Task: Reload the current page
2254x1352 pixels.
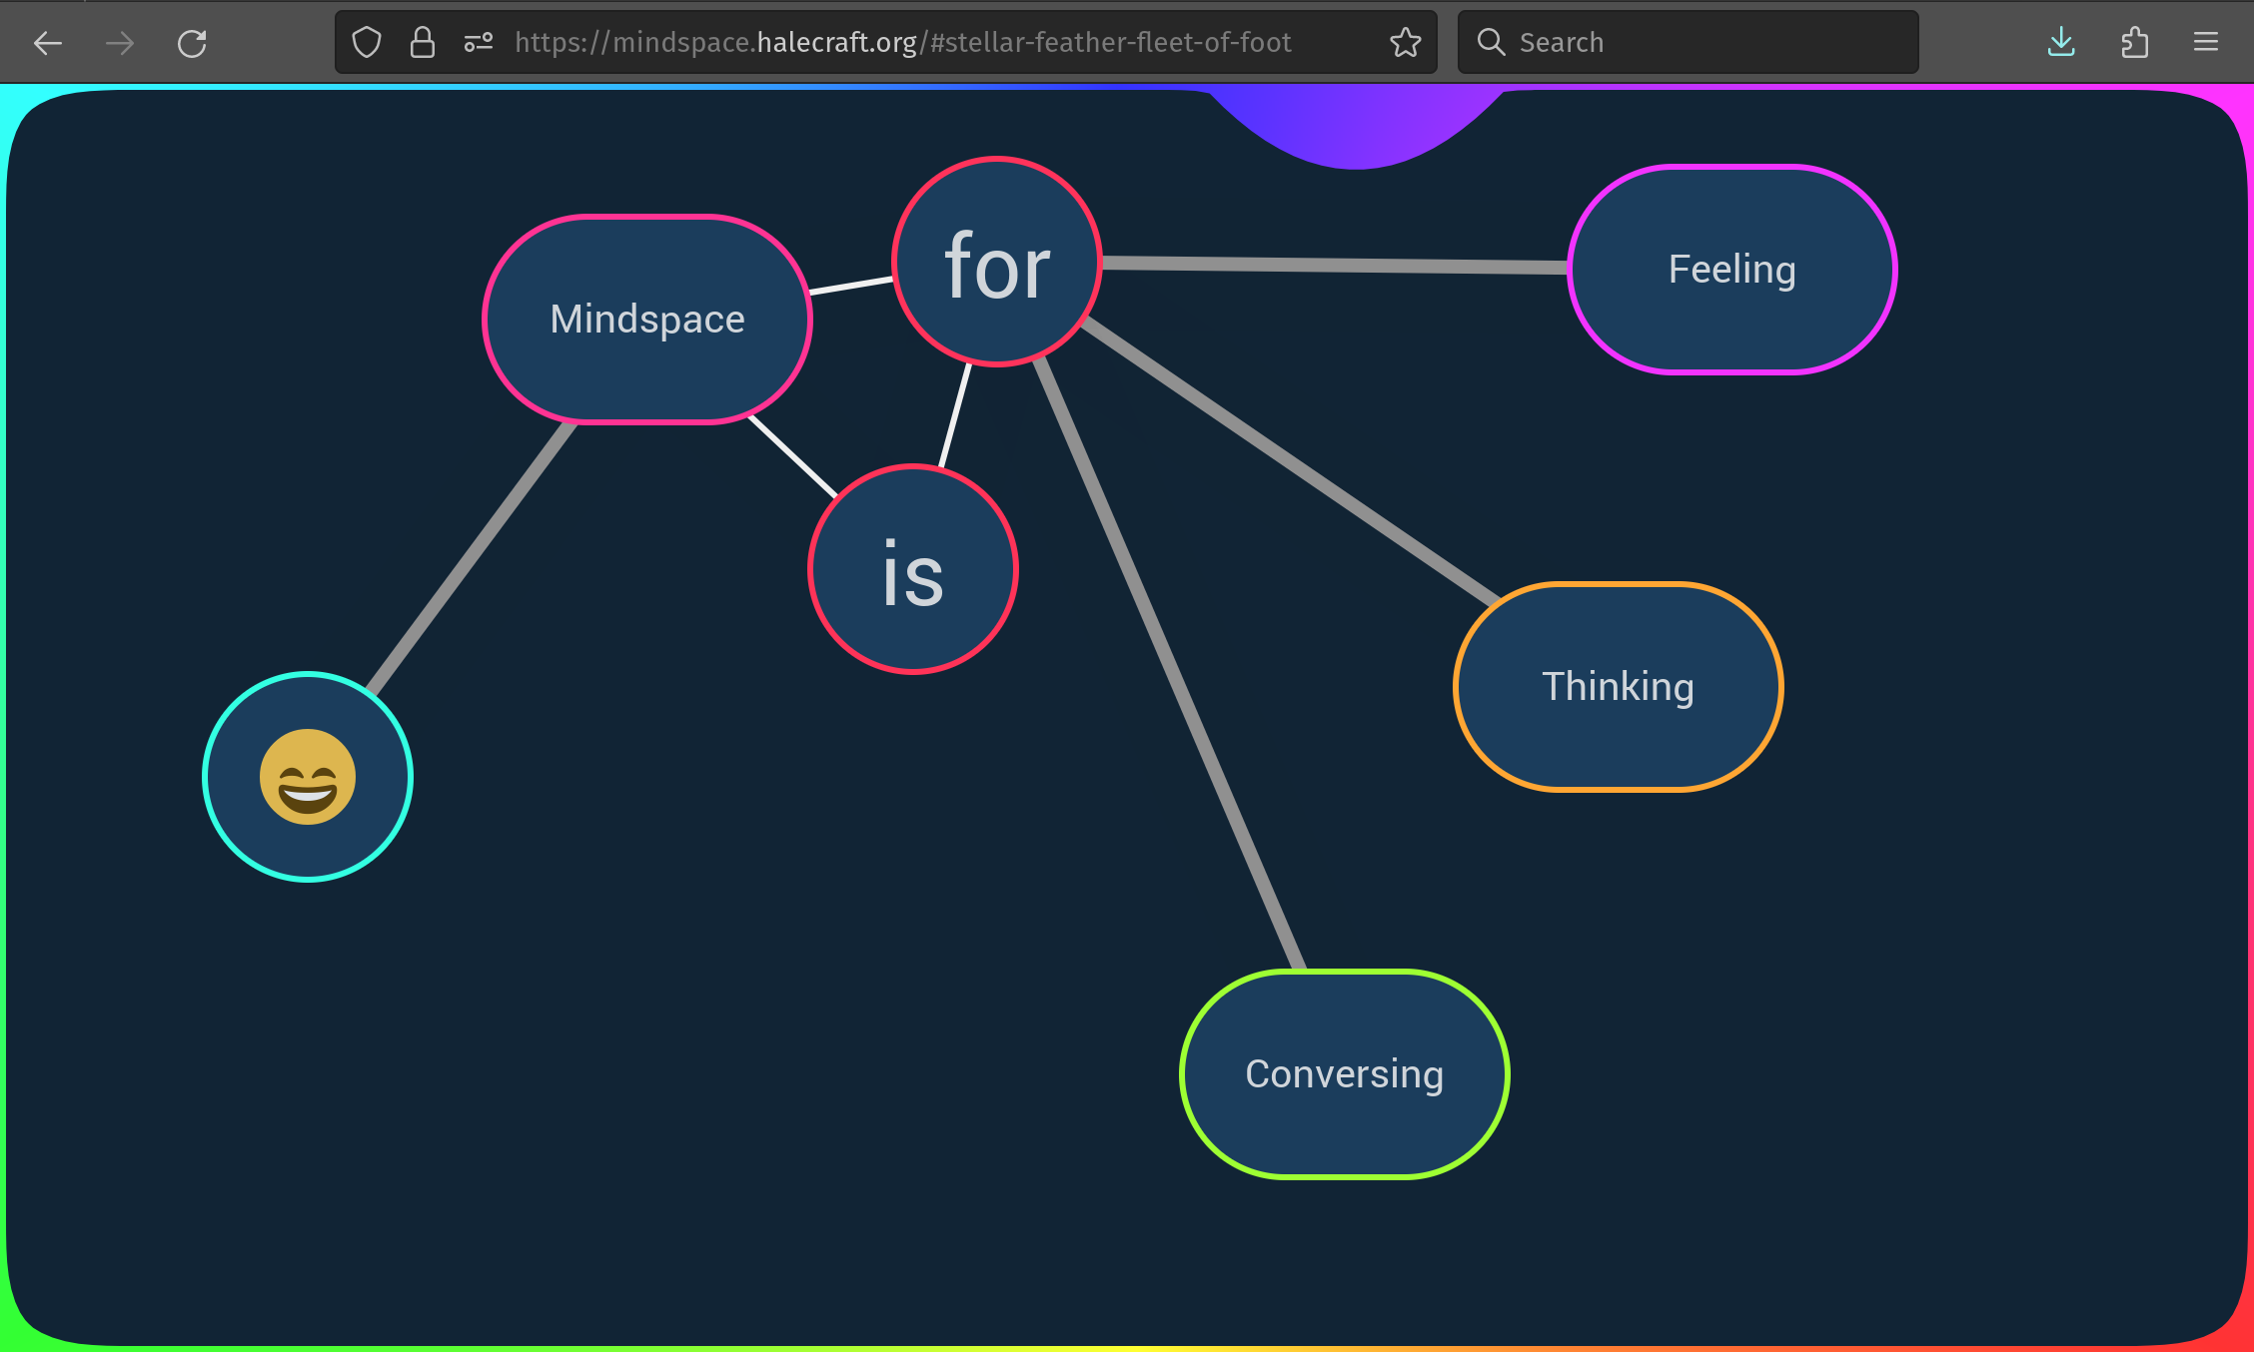Action: click(x=192, y=43)
